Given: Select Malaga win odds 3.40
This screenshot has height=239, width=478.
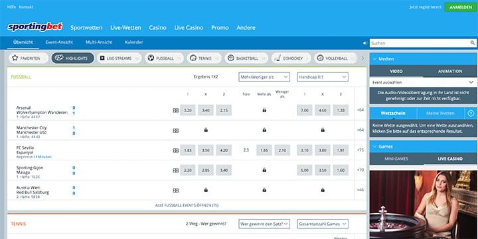Looking at the screenshot, I should click(x=224, y=170).
